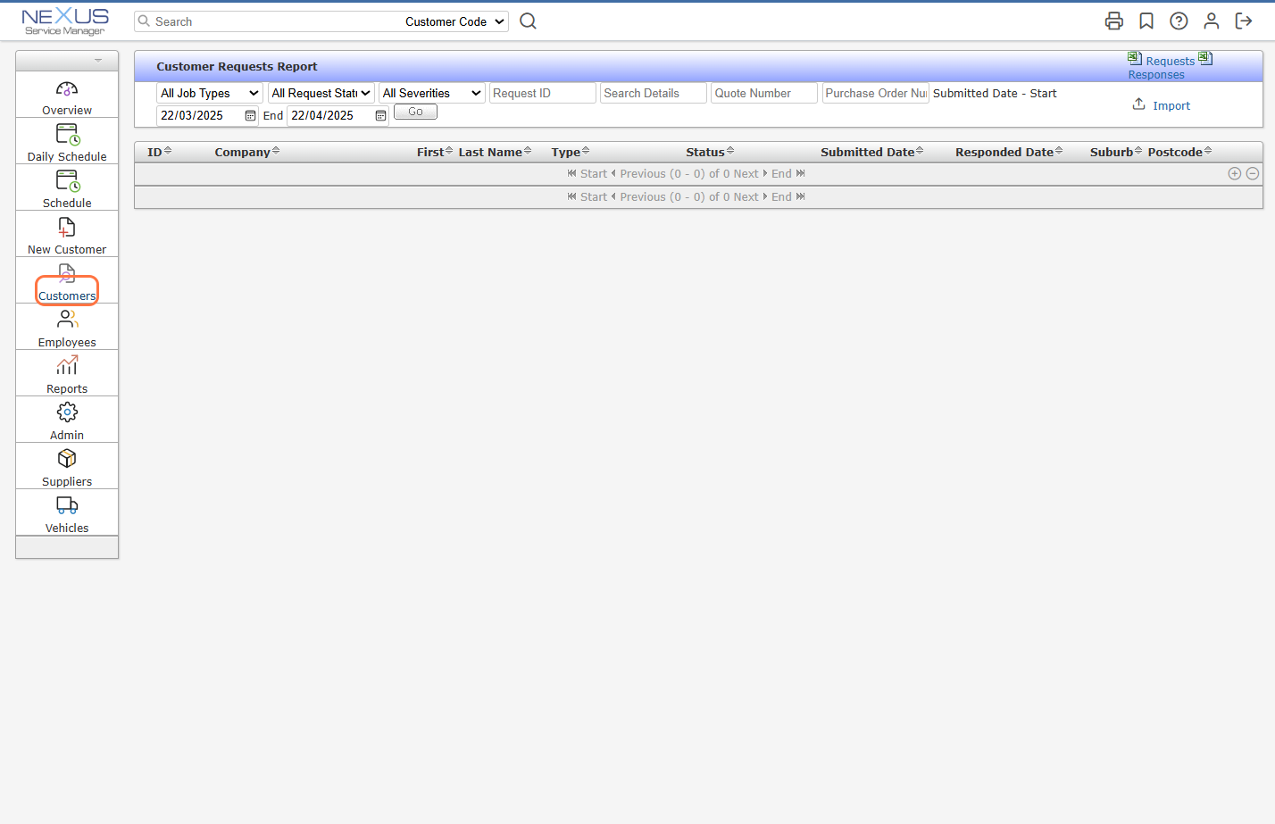Click the Excel icon beside Requests
This screenshot has width=1275, height=824.
coord(1135,58)
